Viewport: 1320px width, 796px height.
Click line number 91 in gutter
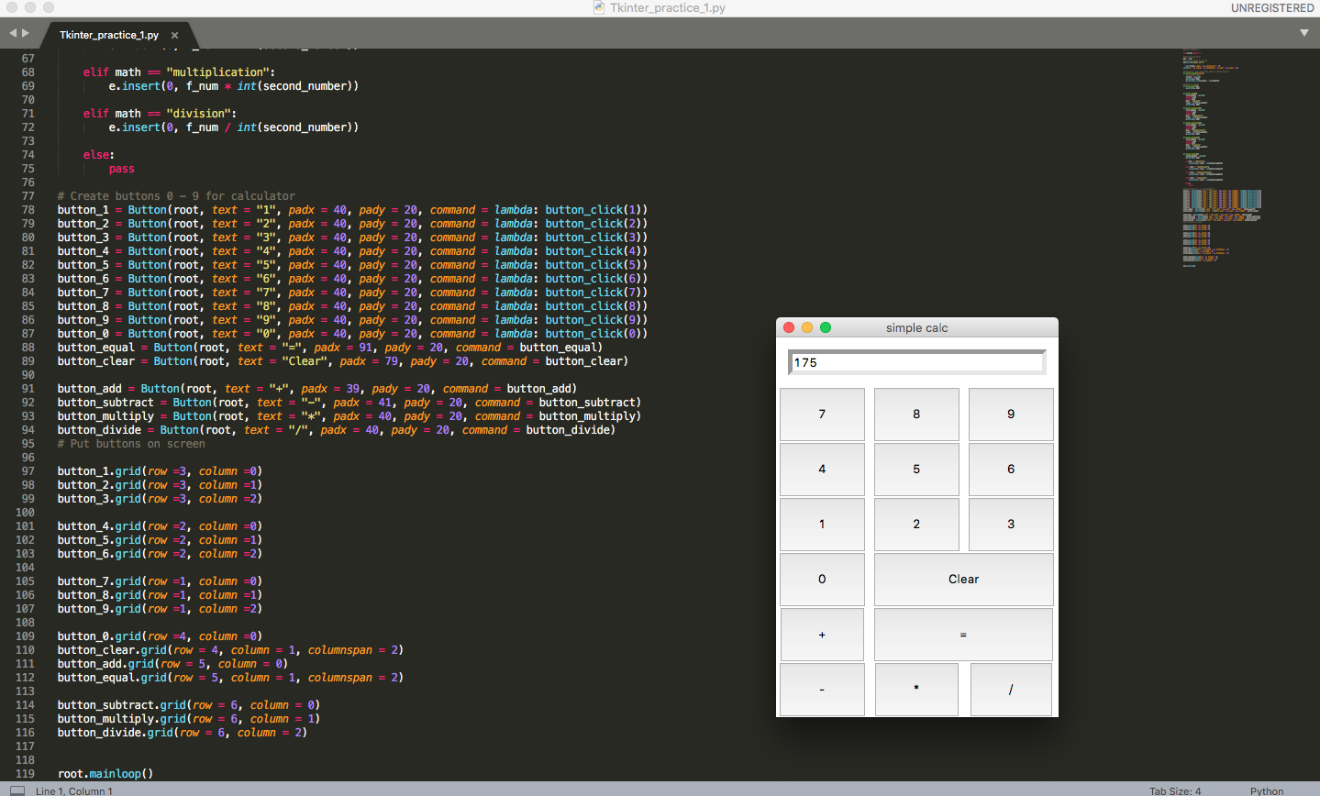tap(28, 389)
